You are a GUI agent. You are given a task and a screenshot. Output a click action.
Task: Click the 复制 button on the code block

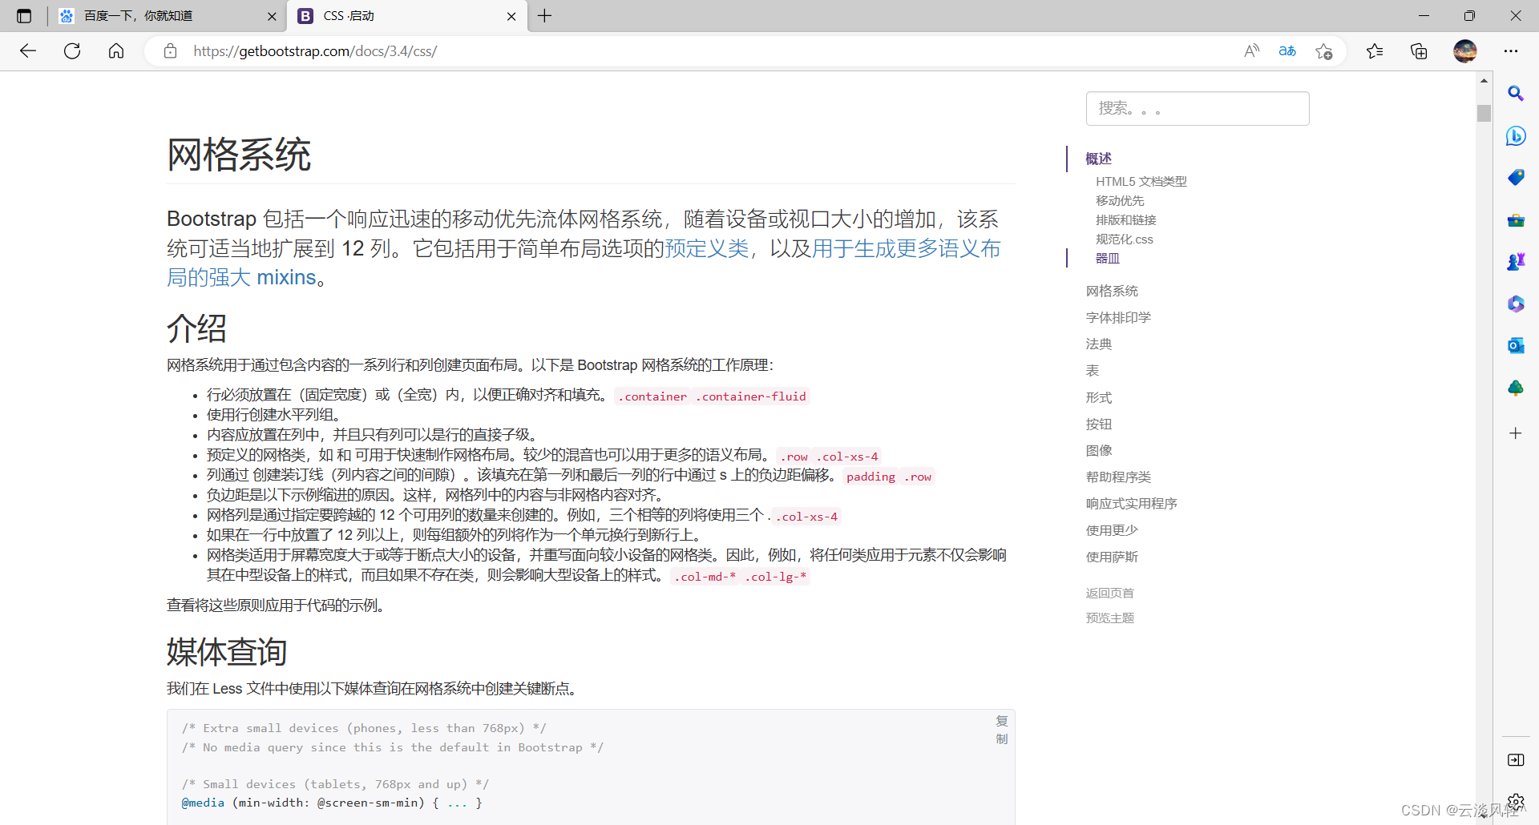pos(1001,730)
